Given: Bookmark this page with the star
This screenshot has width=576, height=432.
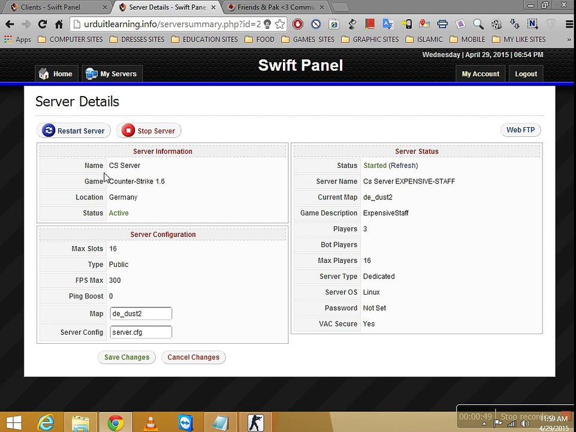Looking at the screenshot, I should pos(280,24).
